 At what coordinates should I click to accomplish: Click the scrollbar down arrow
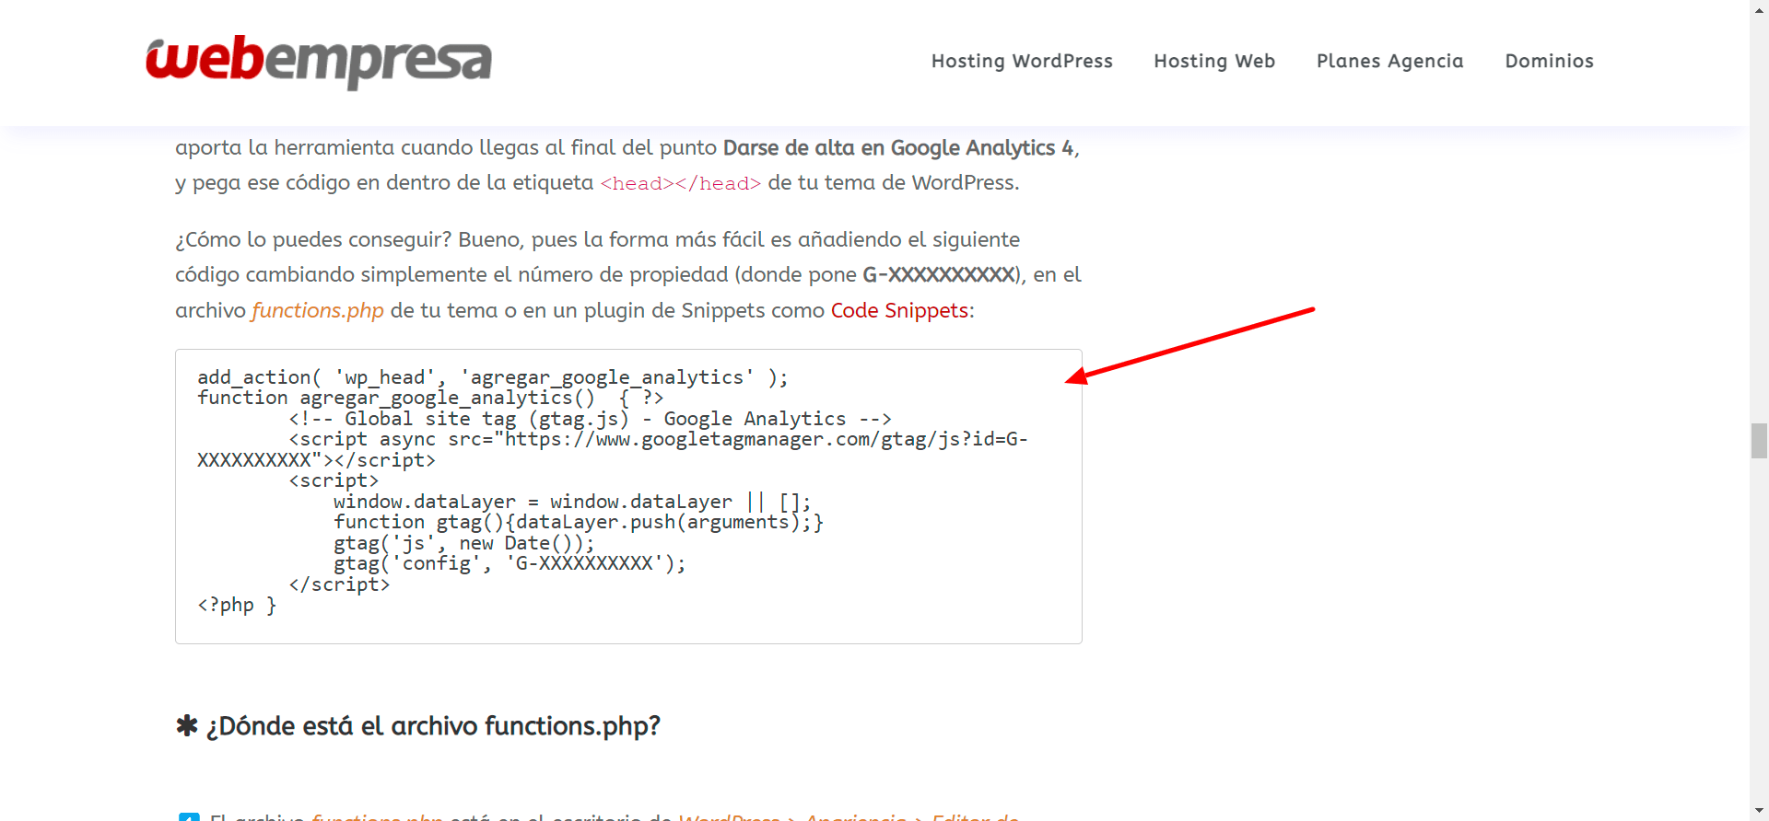click(1760, 813)
